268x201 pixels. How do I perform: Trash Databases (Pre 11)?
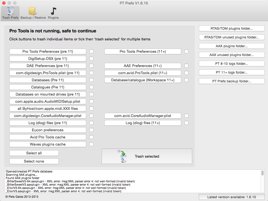point(48,80)
